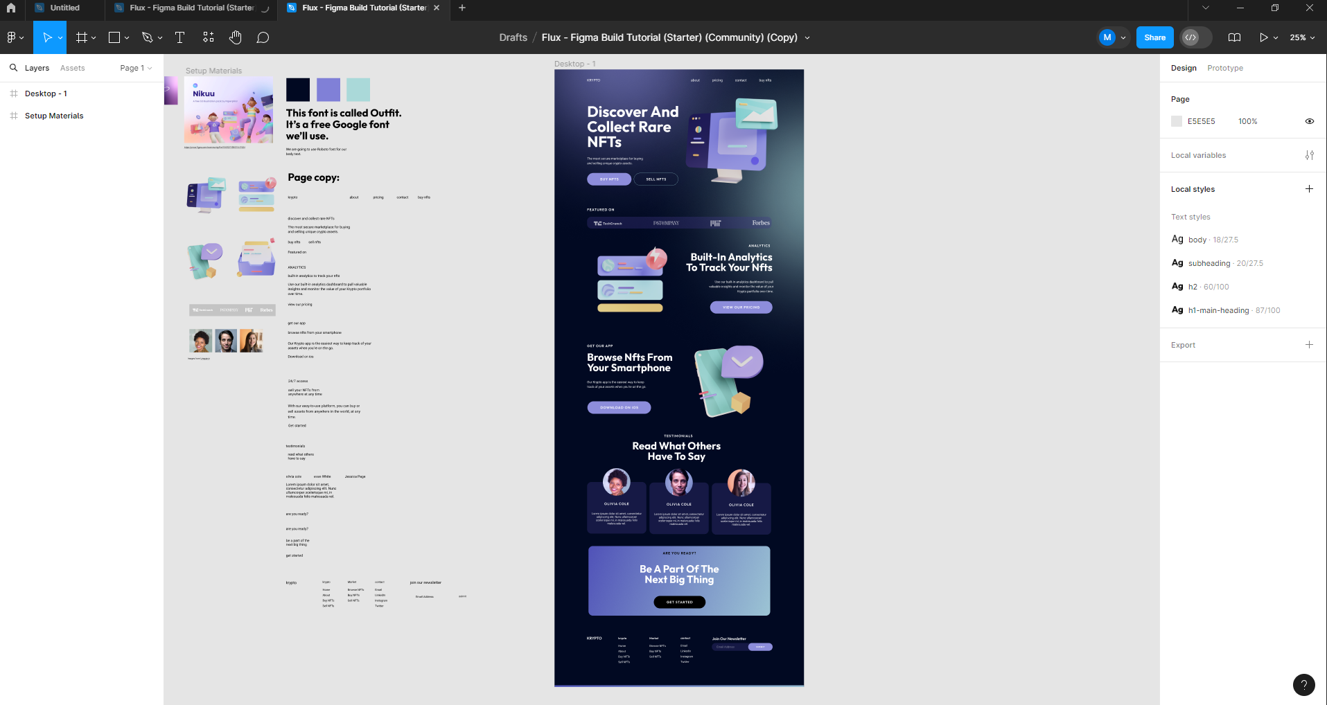Open Move tool options dropdown
This screenshot has height=705, width=1327.
tap(60, 38)
